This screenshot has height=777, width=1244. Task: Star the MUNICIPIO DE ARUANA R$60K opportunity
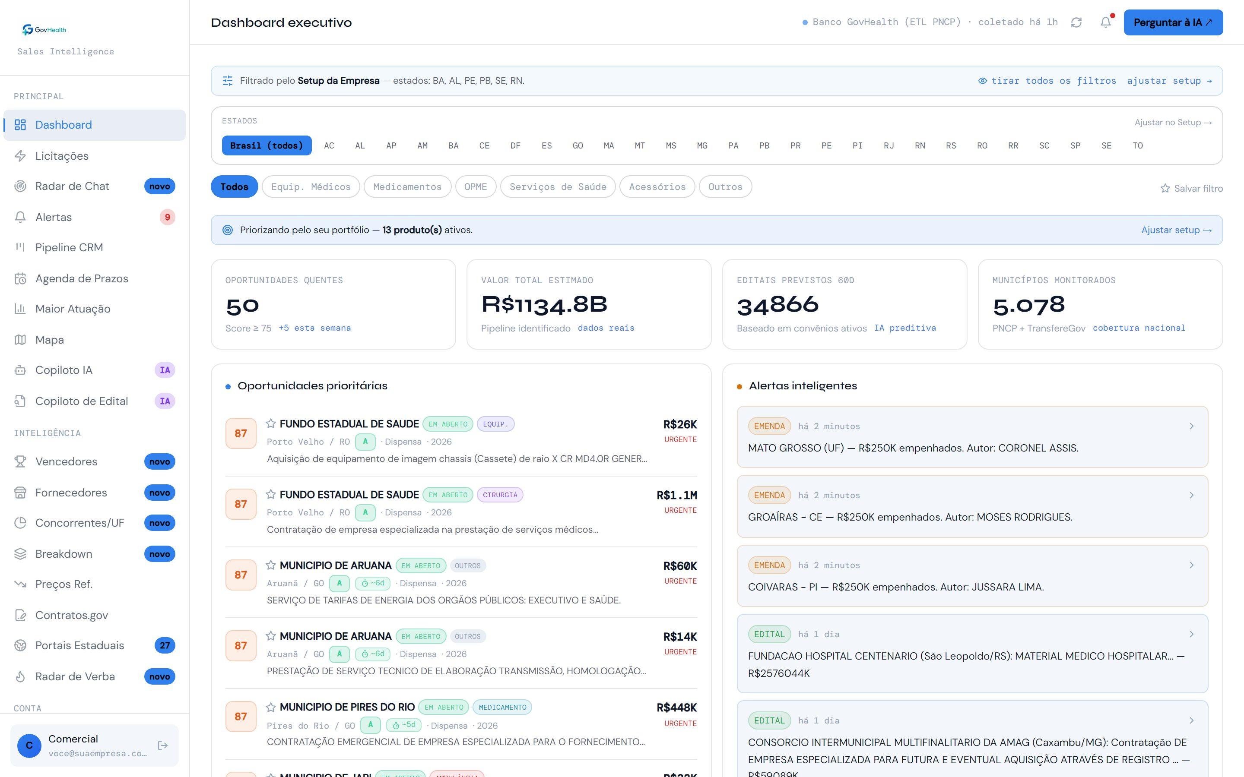click(271, 565)
